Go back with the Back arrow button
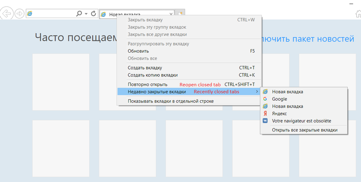 click(x=7, y=14)
